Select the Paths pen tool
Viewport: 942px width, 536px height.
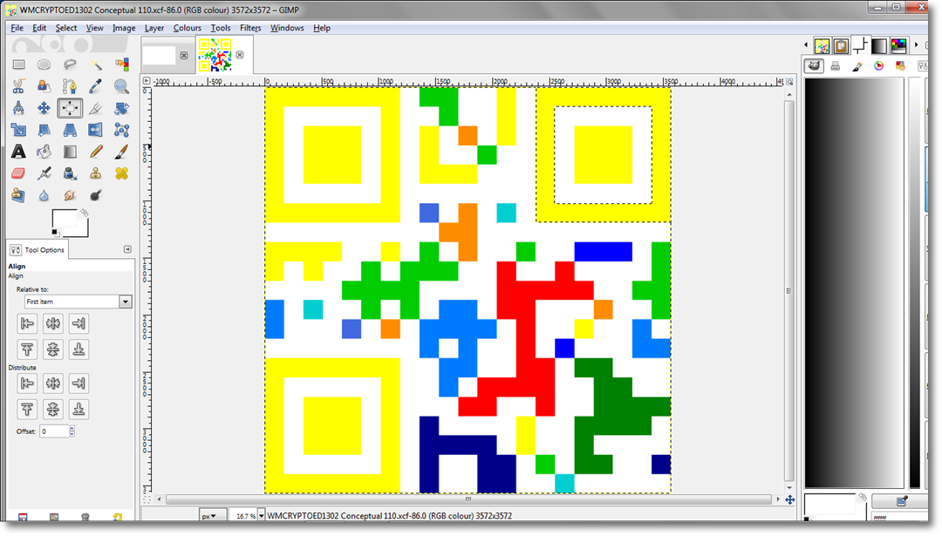click(70, 86)
